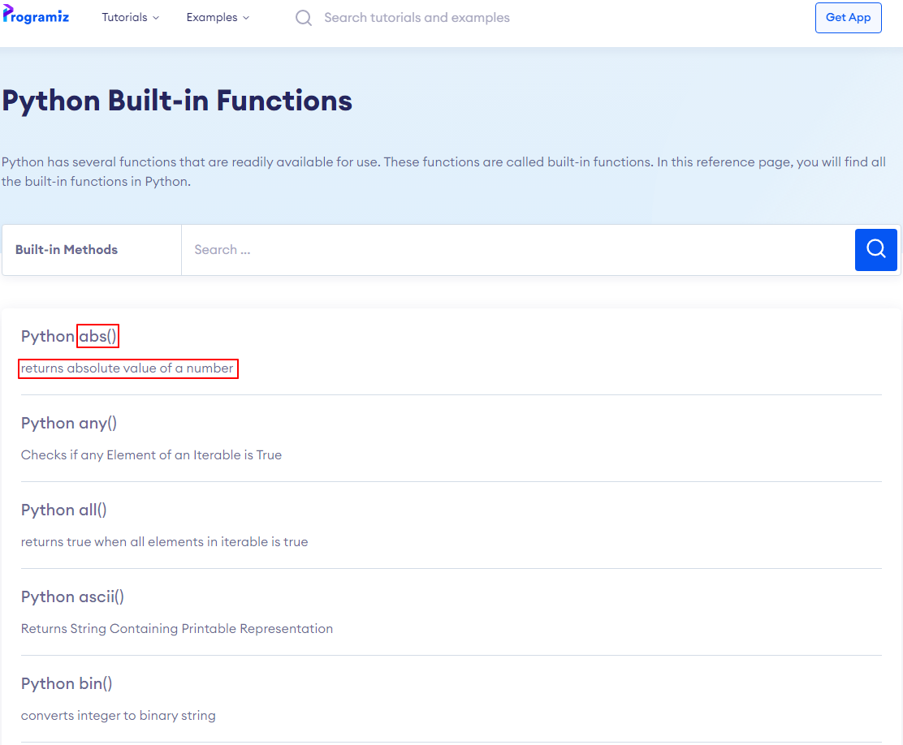The width and height of the screenshot is (903, 745).
Task: Click 'converts integer to binary string' text
Action: coord(118,716)
